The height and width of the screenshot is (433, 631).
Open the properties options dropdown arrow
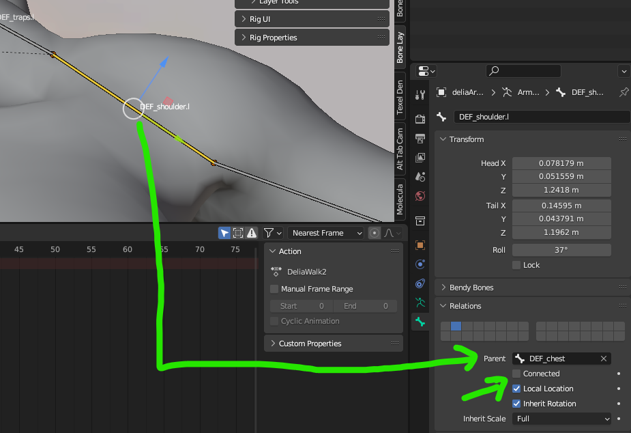coord(623,71)
